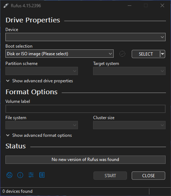The width and height of the screenshot is (171, 196).
Task: Open the SELECT button split arrow
Action: [x=162, y=54]
